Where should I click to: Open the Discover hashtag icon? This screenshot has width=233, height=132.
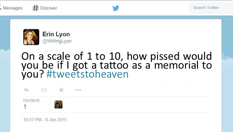[x=35, y=8]
